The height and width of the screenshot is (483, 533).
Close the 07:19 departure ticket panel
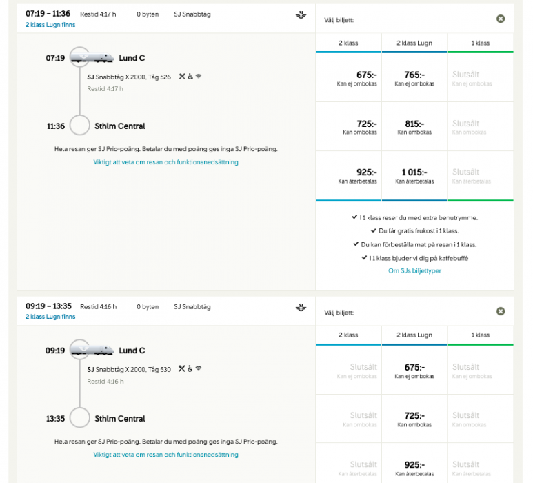[x=501, y=19]
